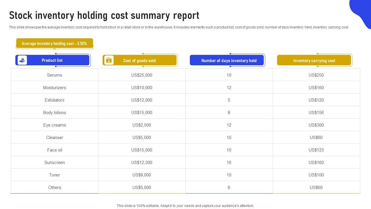Image resolution: width=371 pixels, height=209 pixels.
Task: Select the Inventory carrying cost header
Action: [x=314, y=61]
